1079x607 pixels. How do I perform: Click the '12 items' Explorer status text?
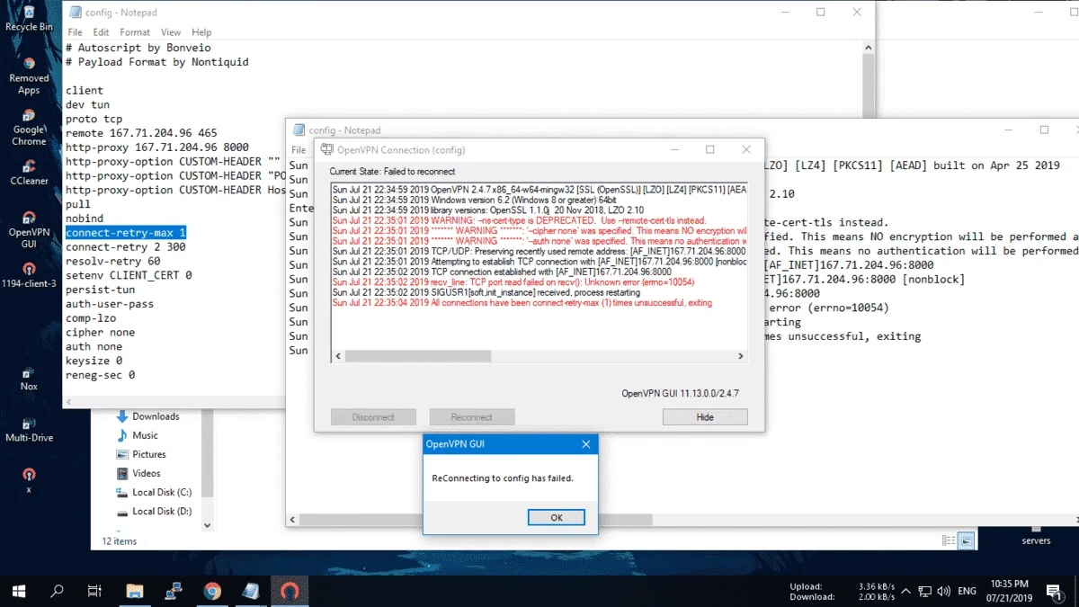pos(119,541)
